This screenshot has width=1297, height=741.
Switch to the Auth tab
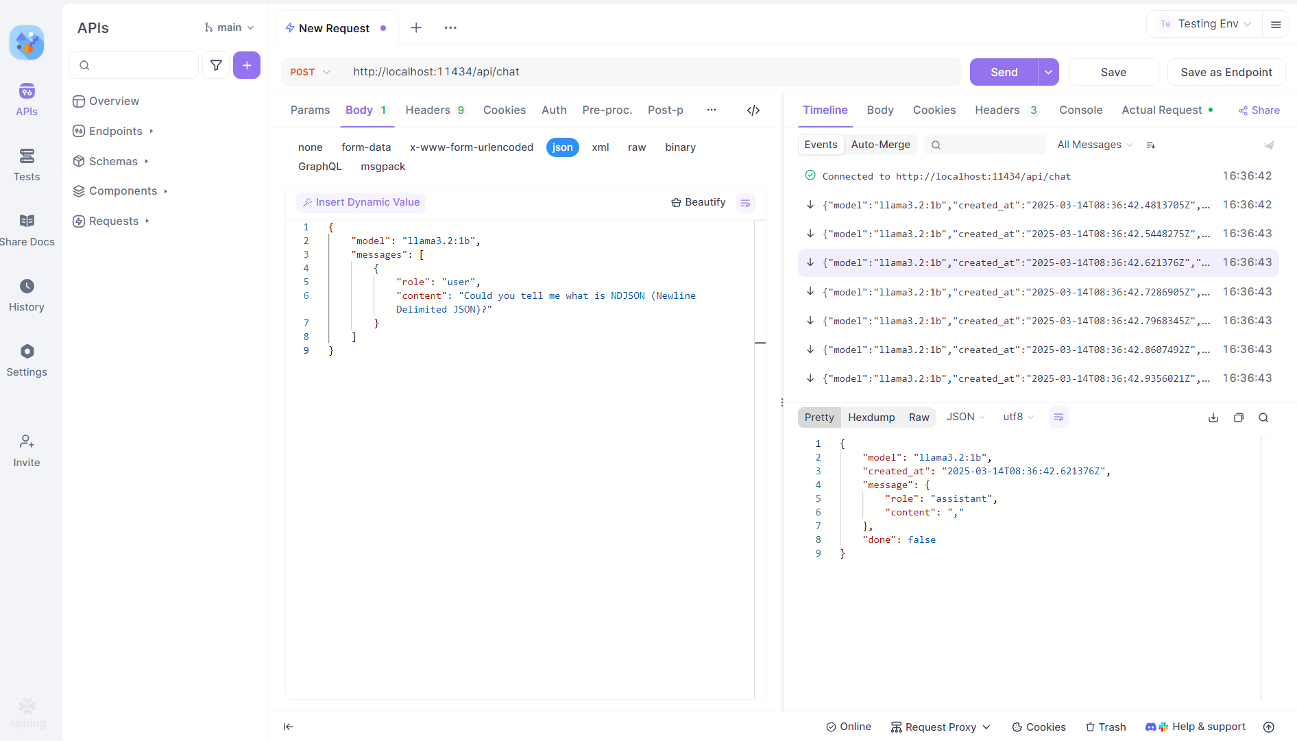(554, 110)
